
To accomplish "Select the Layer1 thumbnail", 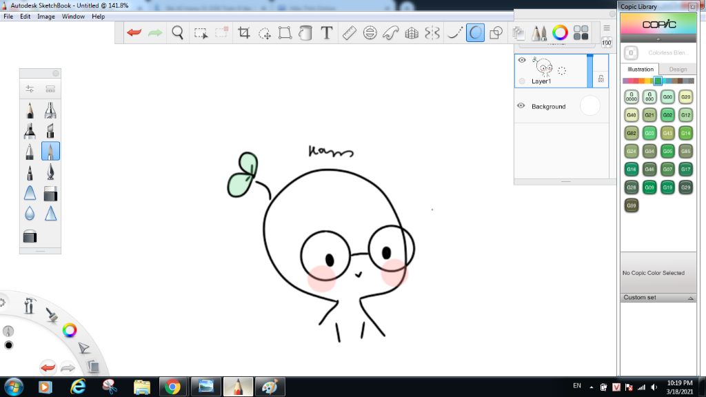I will coord(544,67).
